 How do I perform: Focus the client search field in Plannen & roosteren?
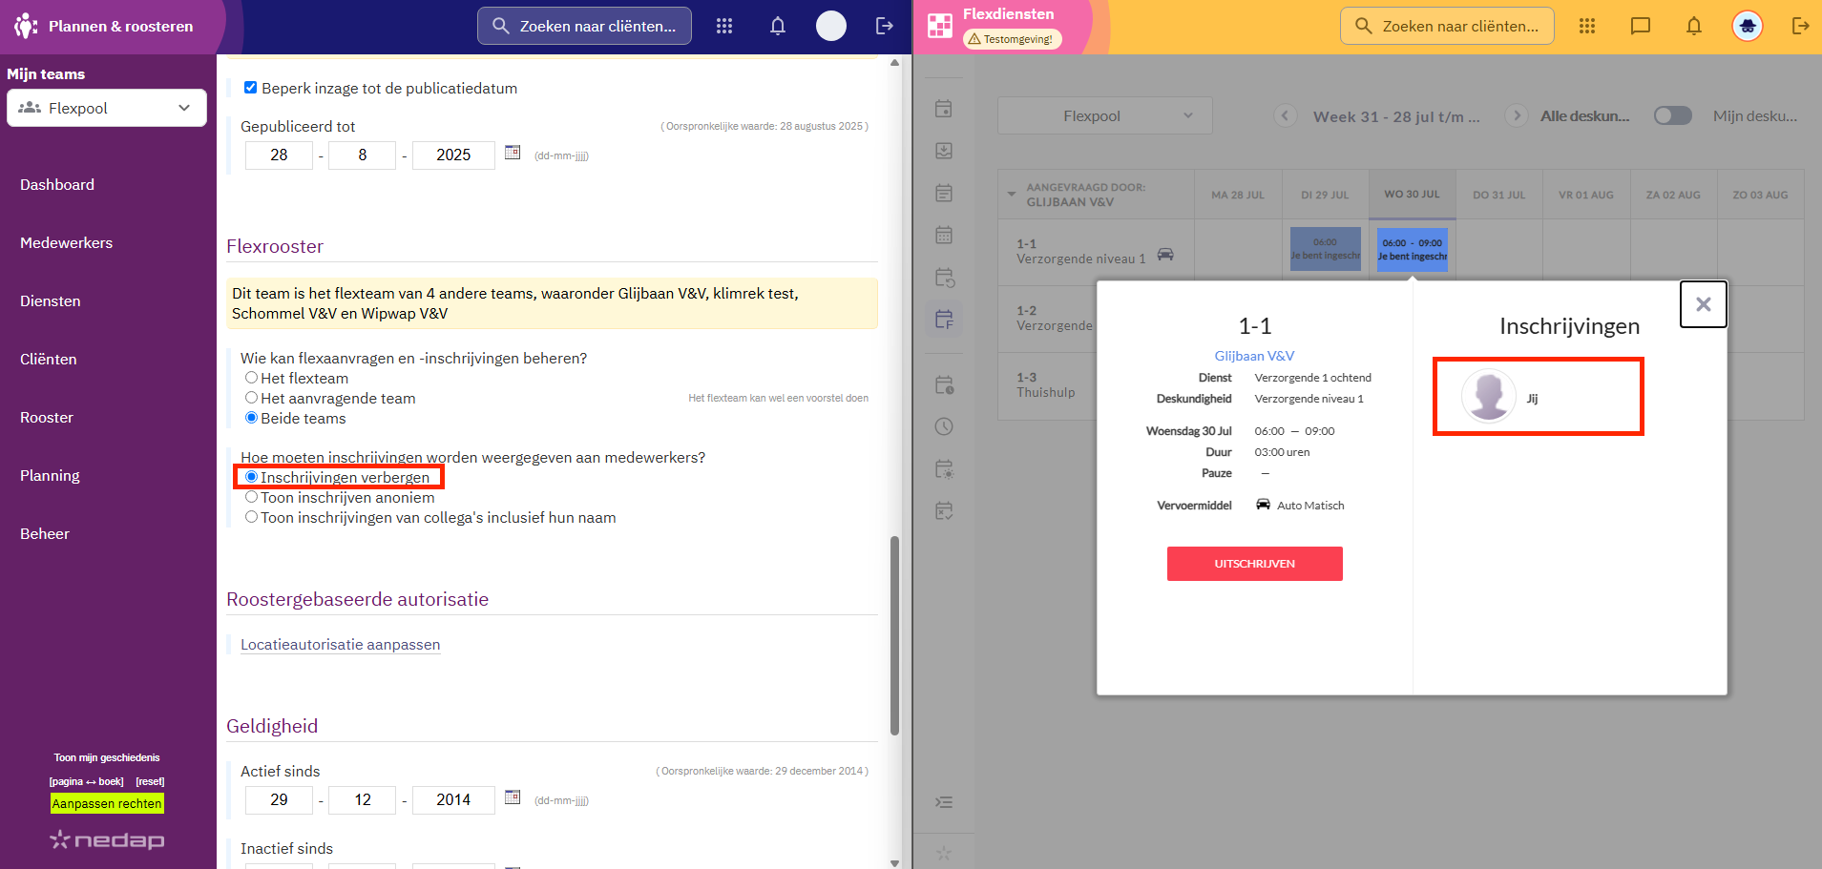584,26
